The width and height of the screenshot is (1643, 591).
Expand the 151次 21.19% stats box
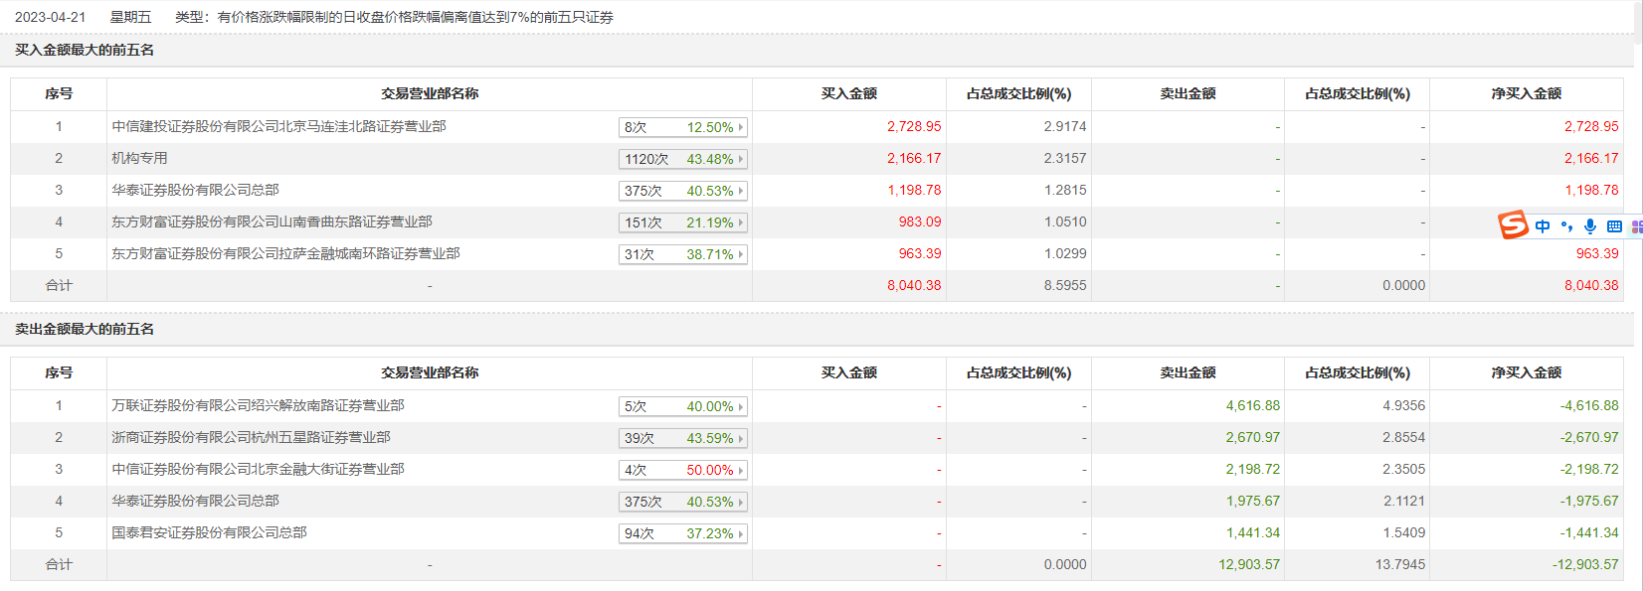tap(682, 222)
